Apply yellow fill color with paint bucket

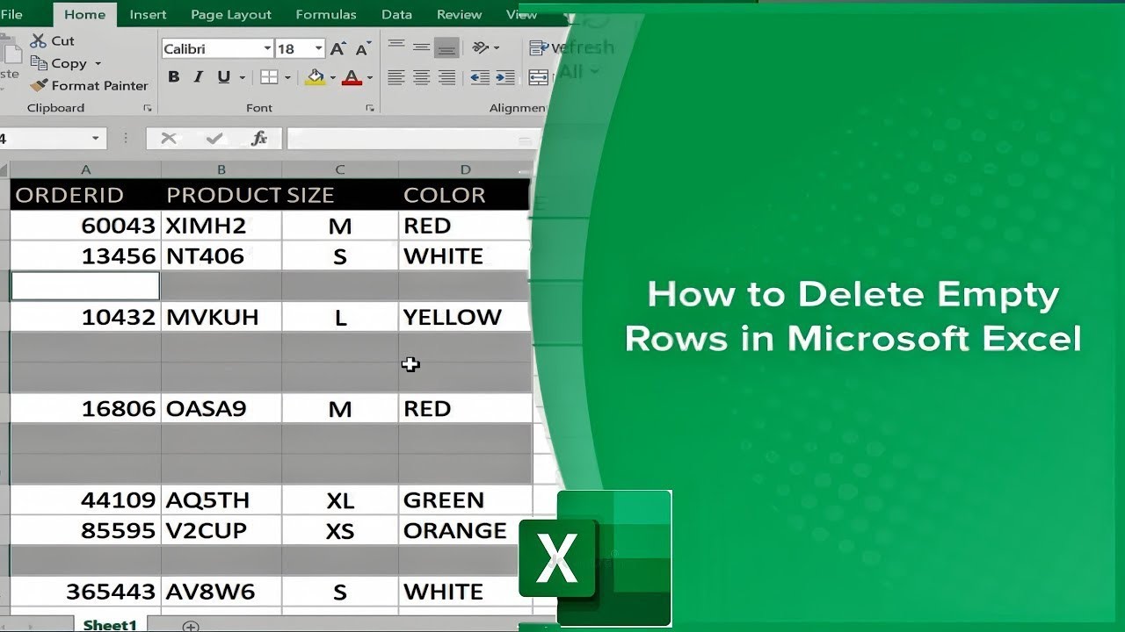point(315,77)
